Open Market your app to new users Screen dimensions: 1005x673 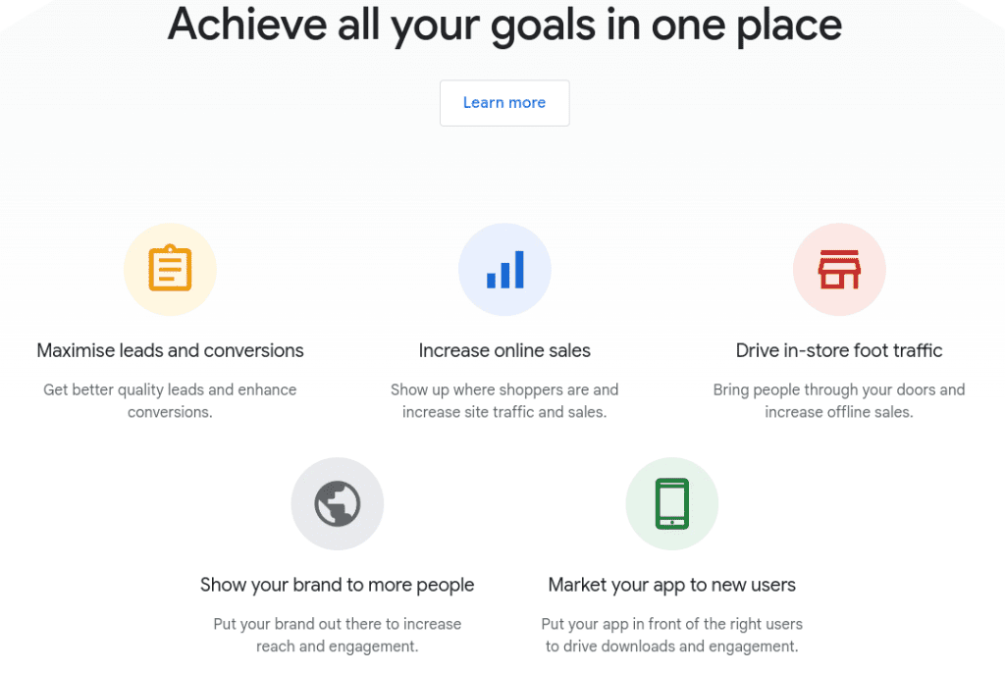671,585
